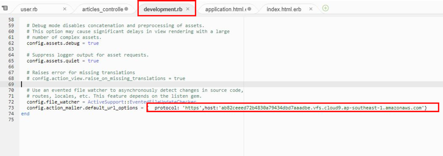Close the user.rb tab
The height and width of the screenshot is (156, 443).
(65, 9)
